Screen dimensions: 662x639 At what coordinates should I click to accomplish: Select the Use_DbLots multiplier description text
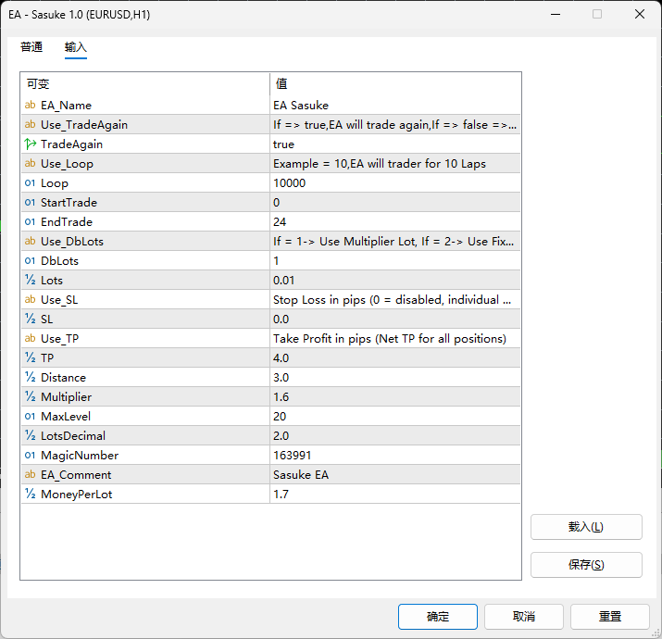(393, 242)
